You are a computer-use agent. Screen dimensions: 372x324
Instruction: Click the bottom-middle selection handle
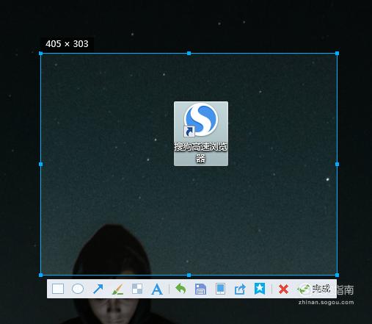189,275
